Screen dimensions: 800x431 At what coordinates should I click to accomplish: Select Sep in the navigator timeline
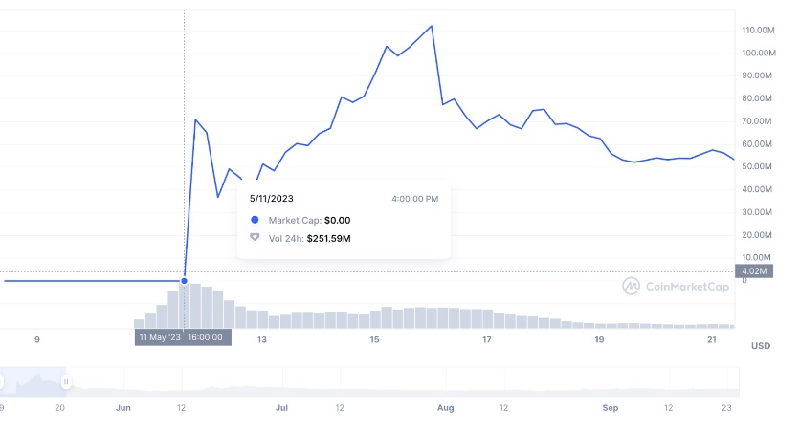point(610,408)
